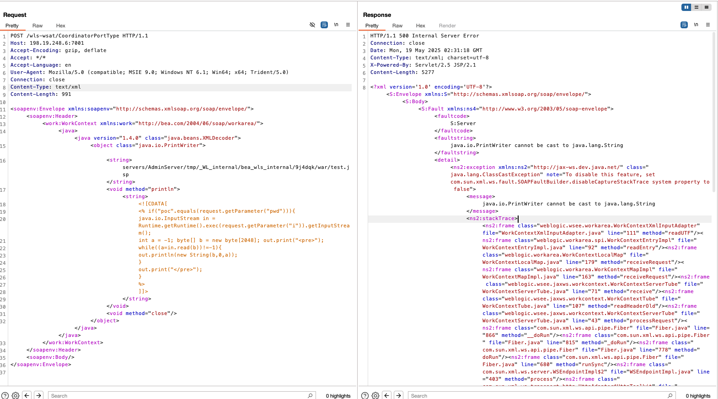This screenshot has height=399, width=718.
Task: Open the Request search settings gear
Action: 16,395
